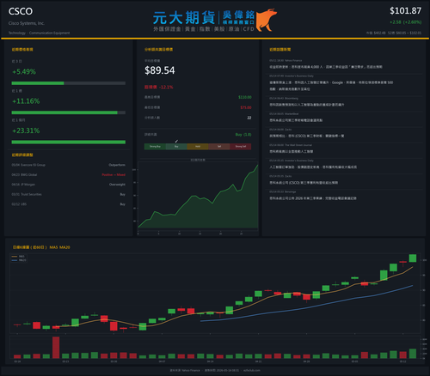The image size is (430, 376).
Task: Click the Buy (1.8) consensus rating
Action: tap(243, 135)
